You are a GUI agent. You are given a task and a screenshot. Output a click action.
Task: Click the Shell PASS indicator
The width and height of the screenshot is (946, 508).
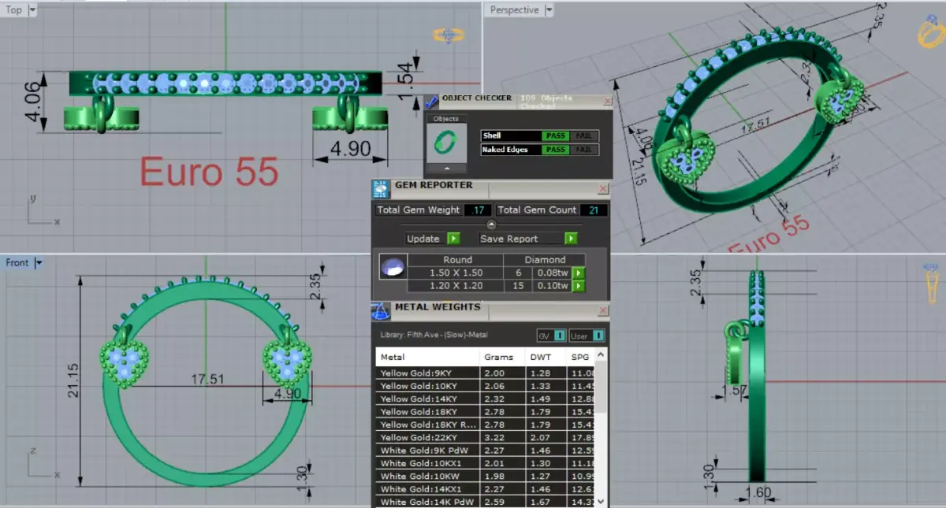point(556,135)
